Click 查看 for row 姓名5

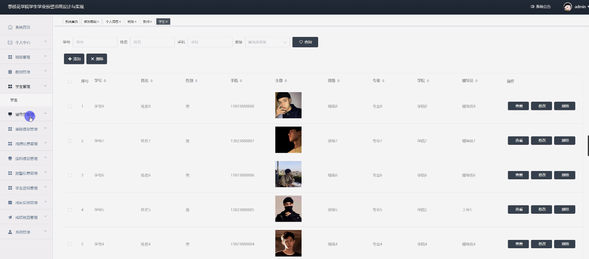[x=518, y=210]
